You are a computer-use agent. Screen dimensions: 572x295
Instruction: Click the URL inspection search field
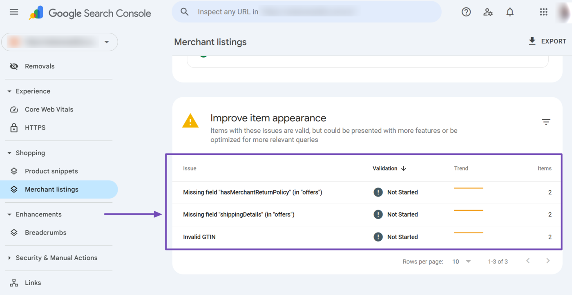pos(306,12)
